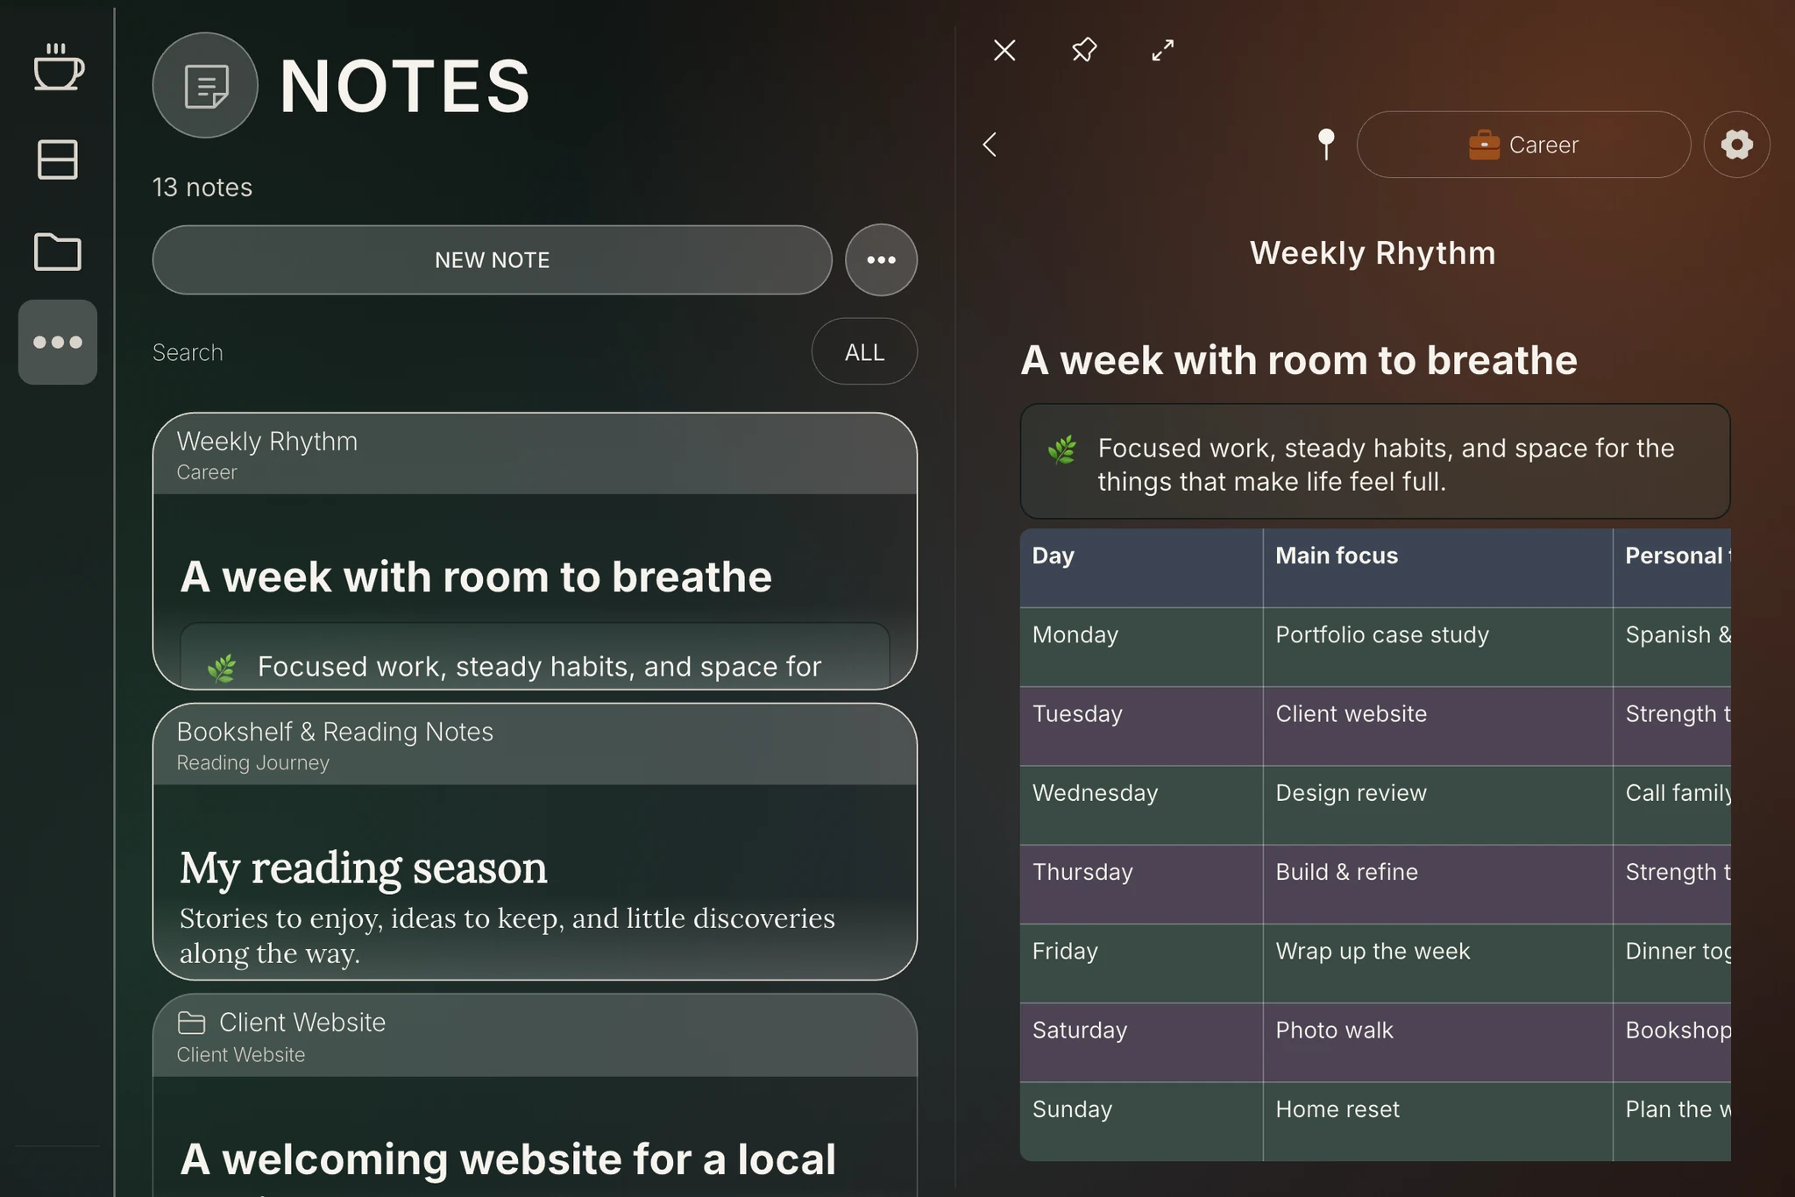This screenshot has width=1795, height=1197.
Task: Click the folder icon on the Client Website card
Action: (x=191, y=1023)
